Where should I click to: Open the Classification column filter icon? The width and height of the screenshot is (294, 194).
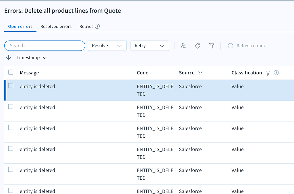[x=268, y=73]
